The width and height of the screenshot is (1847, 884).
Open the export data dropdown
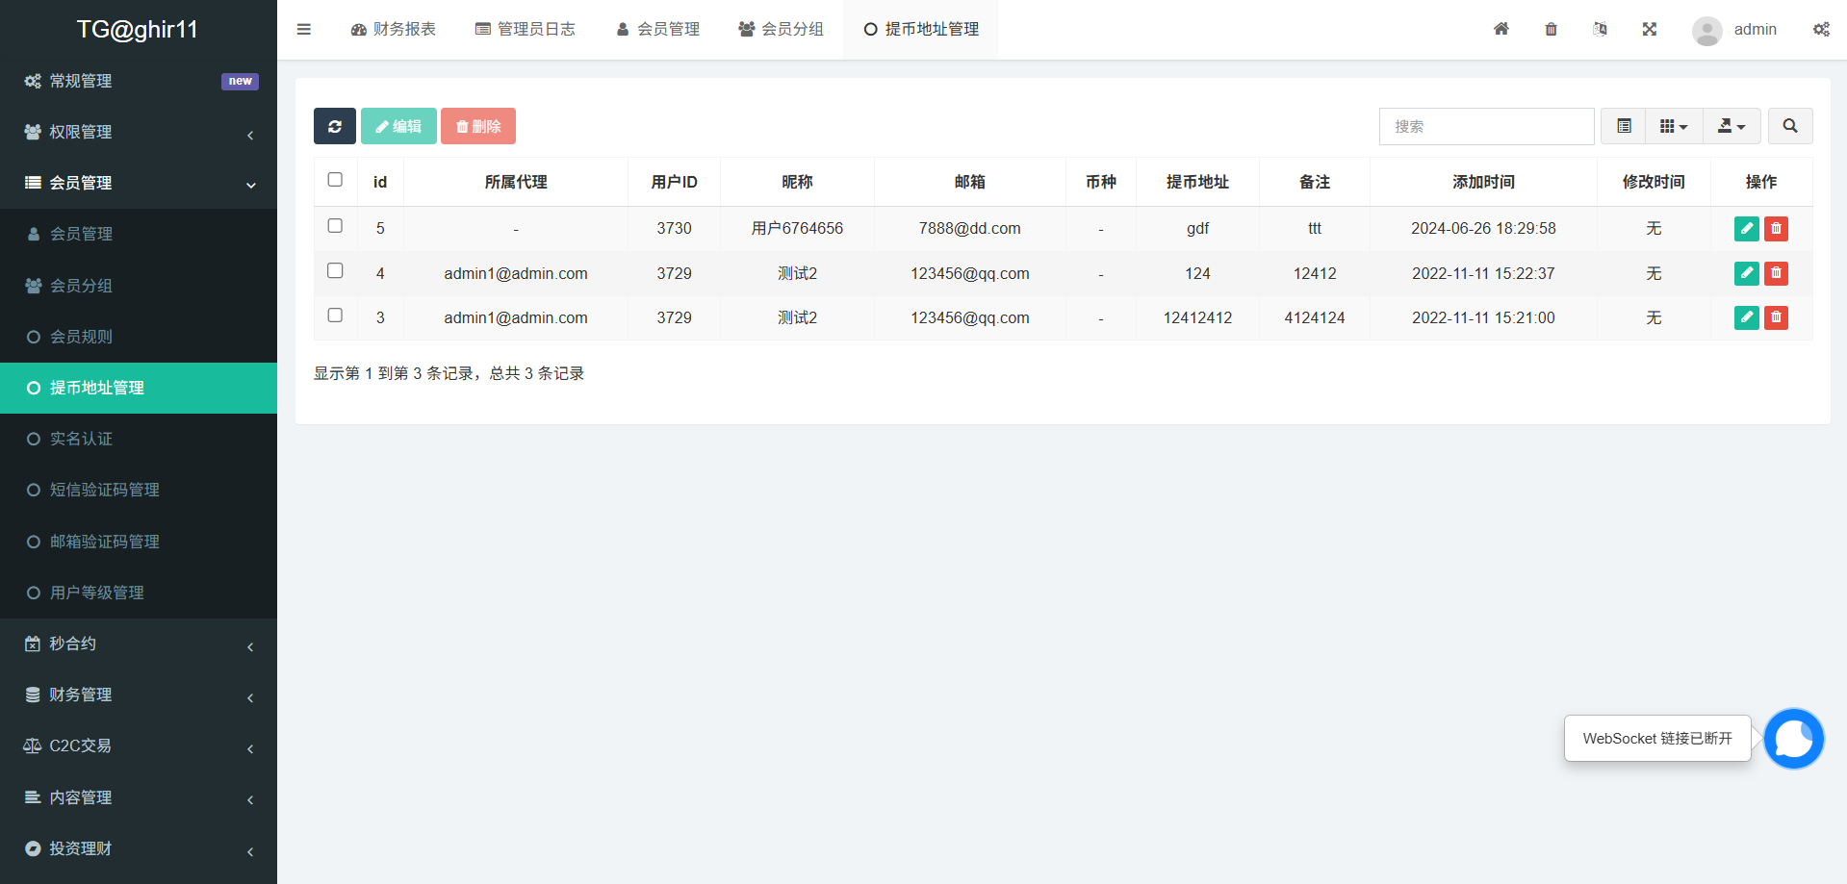click(x=1731, y=126)
